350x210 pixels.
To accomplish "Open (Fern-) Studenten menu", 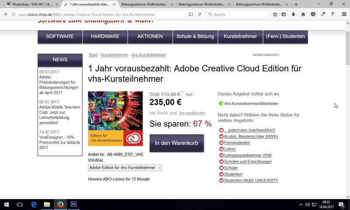I will [285, 36].
